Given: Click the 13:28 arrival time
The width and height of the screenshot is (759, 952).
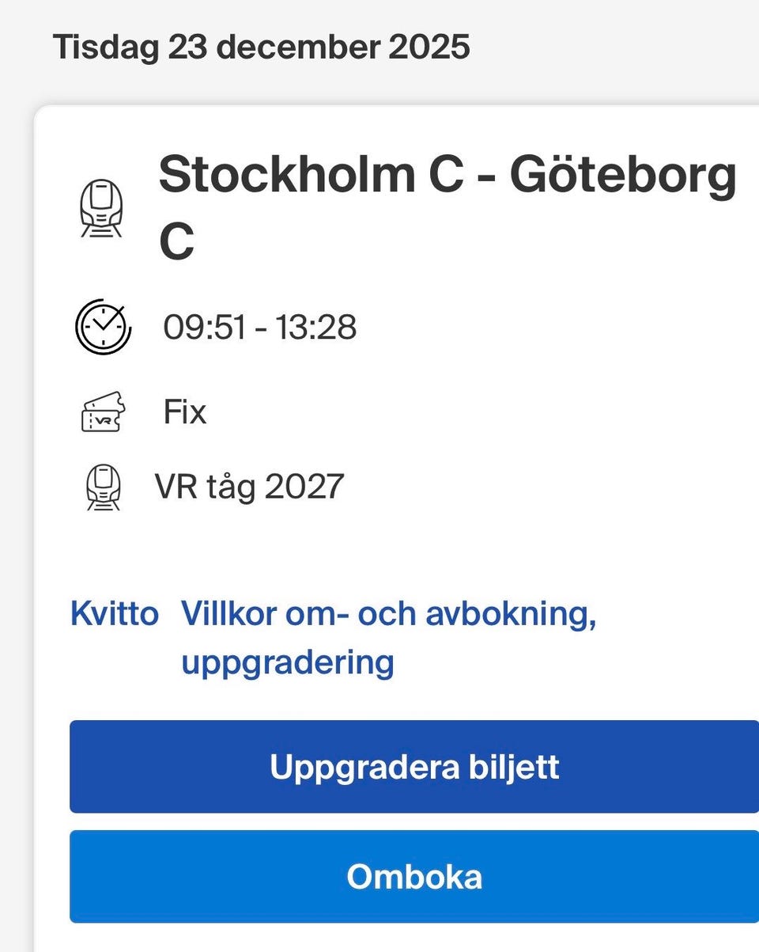Looking at the screenshot, I should [x=315, y=327].
